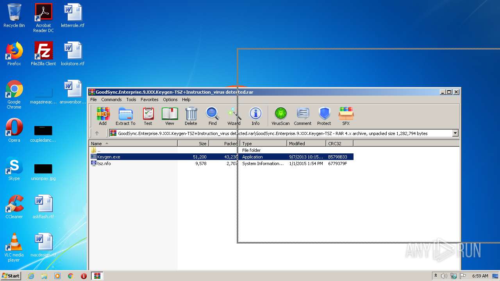Launch the Wizard tool
This screenshot has width=500, height=281.
tap(234, 116)
